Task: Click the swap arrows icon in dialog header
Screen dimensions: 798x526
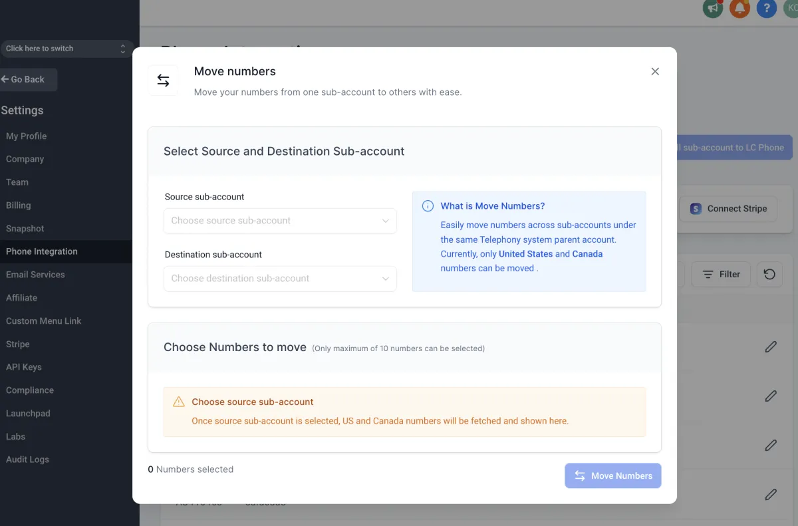Action: coord(163,80)
